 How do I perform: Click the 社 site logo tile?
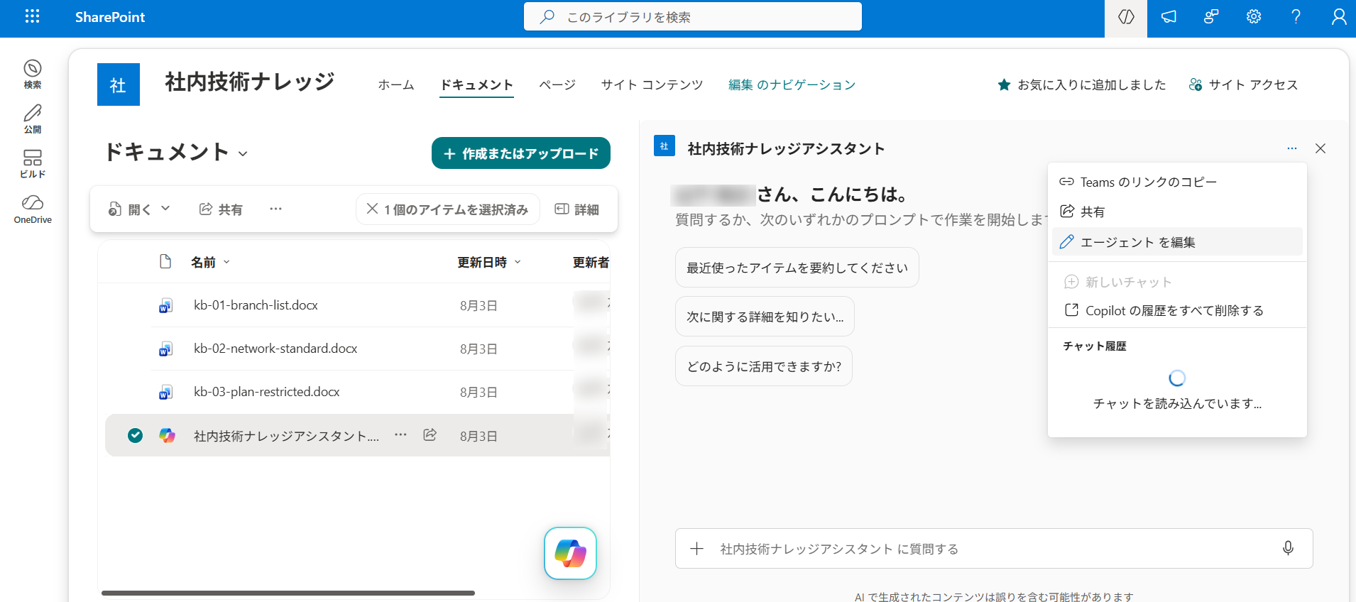tap(119, 84)
